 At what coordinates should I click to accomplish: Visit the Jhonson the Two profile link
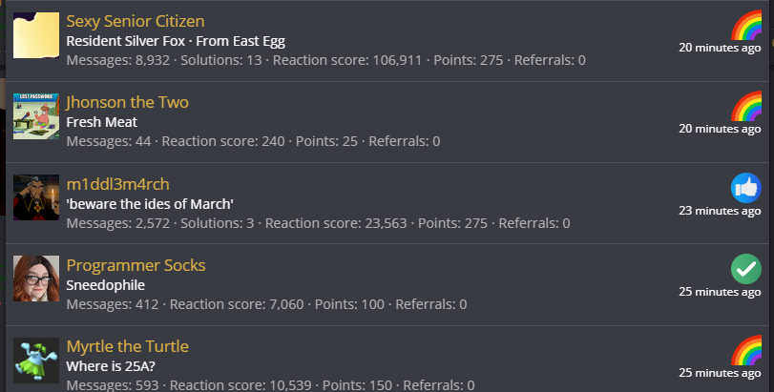coord(127,102)
